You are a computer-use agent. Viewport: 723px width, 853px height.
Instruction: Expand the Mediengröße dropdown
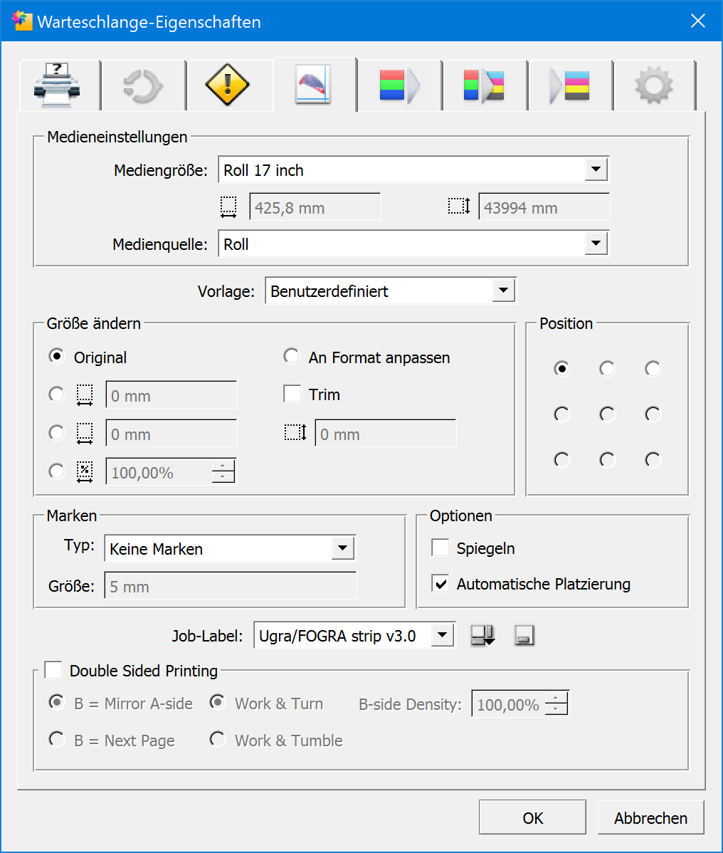click(x=595, y=170)
